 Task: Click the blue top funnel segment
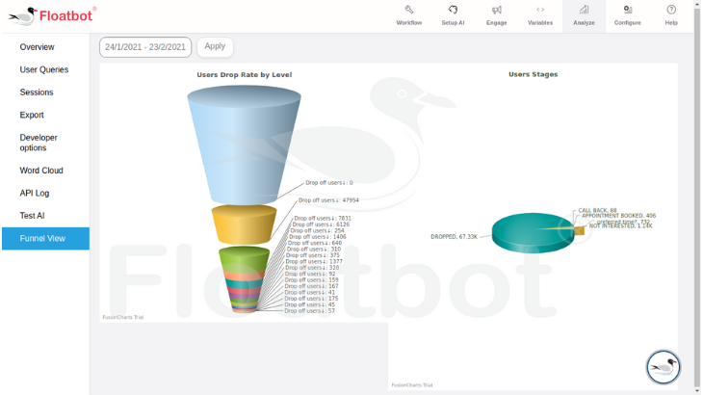pos(245,135)
